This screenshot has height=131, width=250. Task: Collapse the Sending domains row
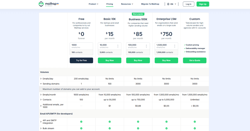41,84
